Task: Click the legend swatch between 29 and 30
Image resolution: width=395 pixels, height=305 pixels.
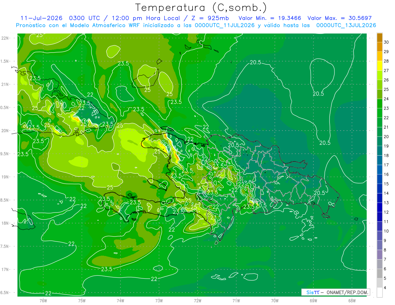Action: tap(380, 47)
